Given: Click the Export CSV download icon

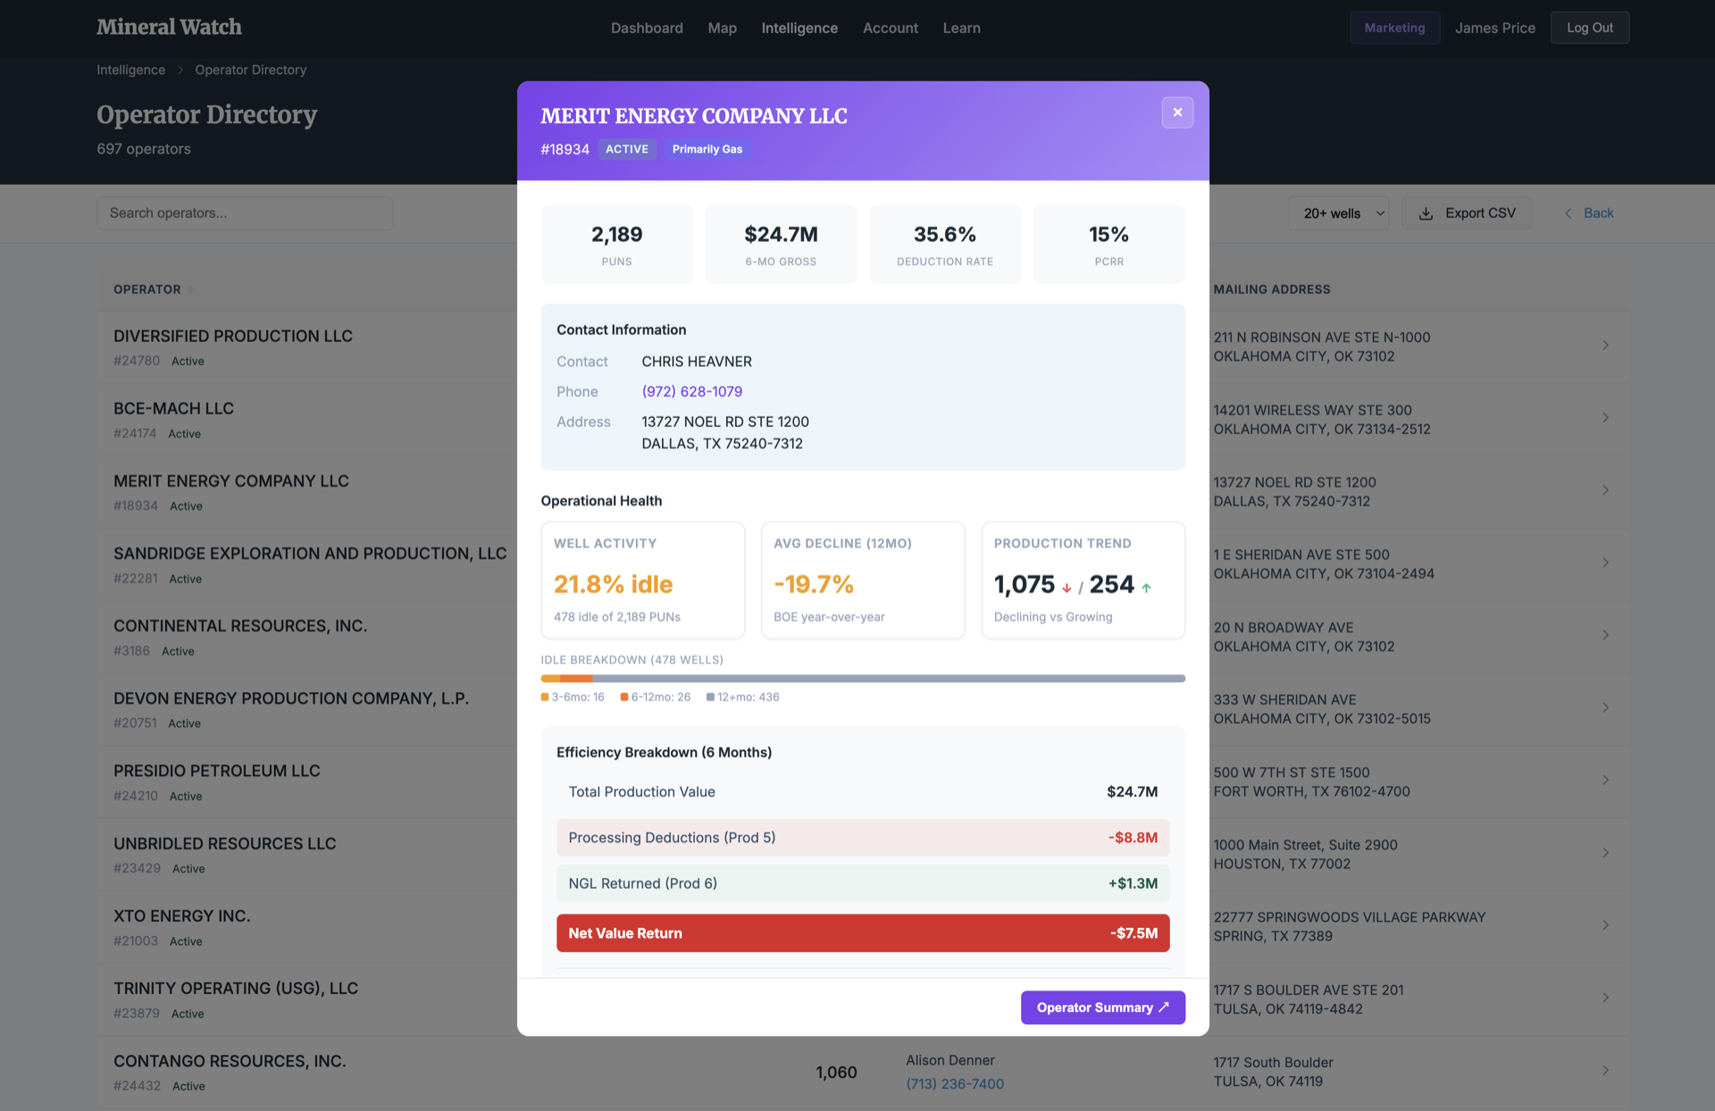Looking at the screenshot, I should click(1426, 213).
